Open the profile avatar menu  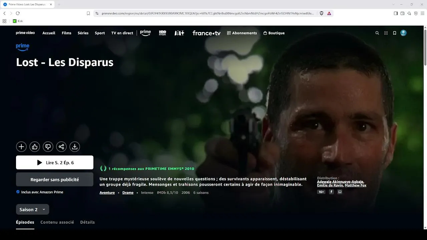click(403, 33)
